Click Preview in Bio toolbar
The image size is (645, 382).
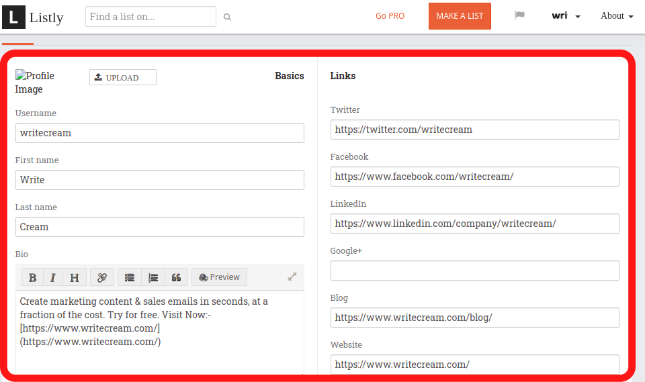pyautogui.click(x=219, y=277)
